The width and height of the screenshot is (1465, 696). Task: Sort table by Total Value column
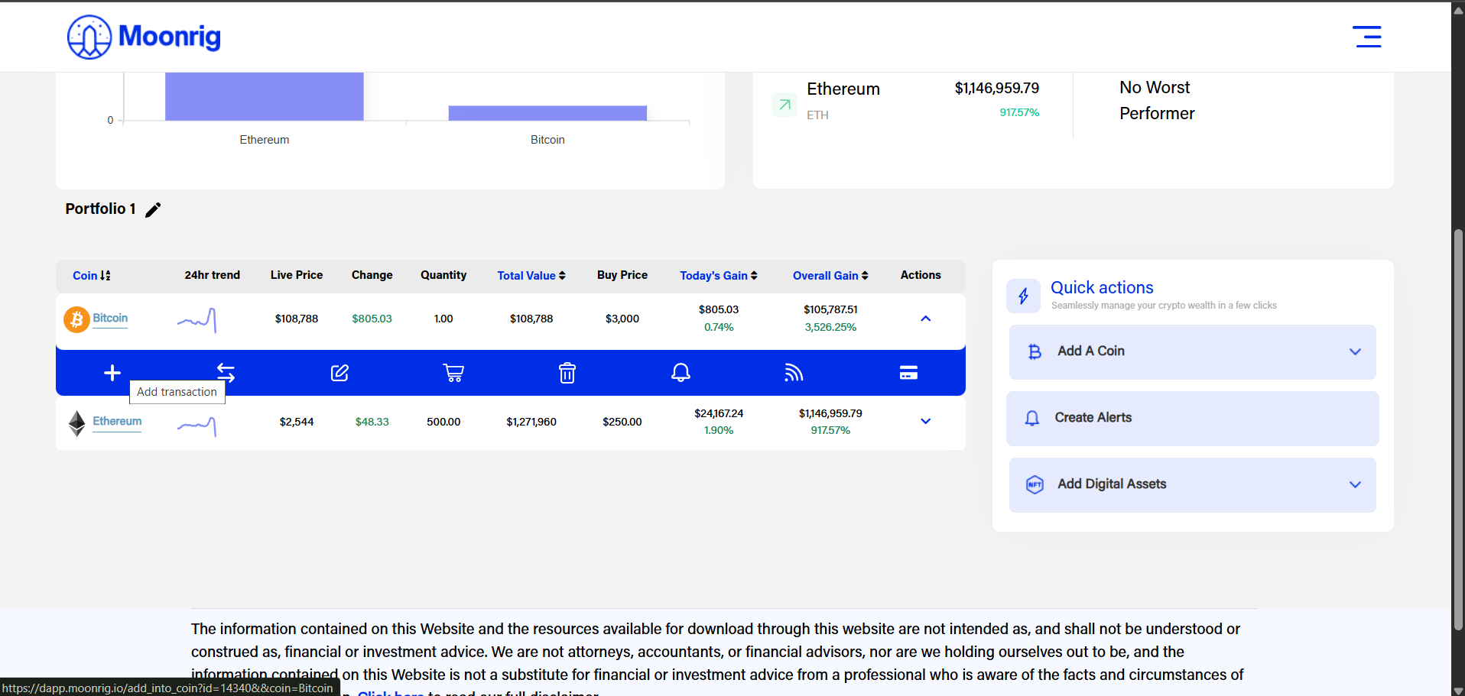[531, 276]
